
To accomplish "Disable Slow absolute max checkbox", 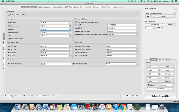I will pyautogui.click(x=9, y=38).
